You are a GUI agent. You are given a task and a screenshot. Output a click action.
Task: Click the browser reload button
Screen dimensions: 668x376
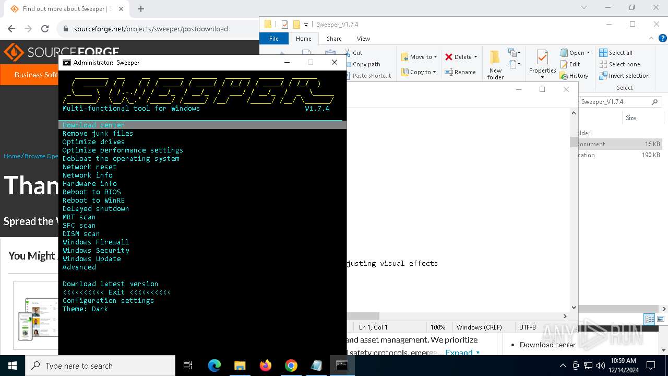pos(45,29)
